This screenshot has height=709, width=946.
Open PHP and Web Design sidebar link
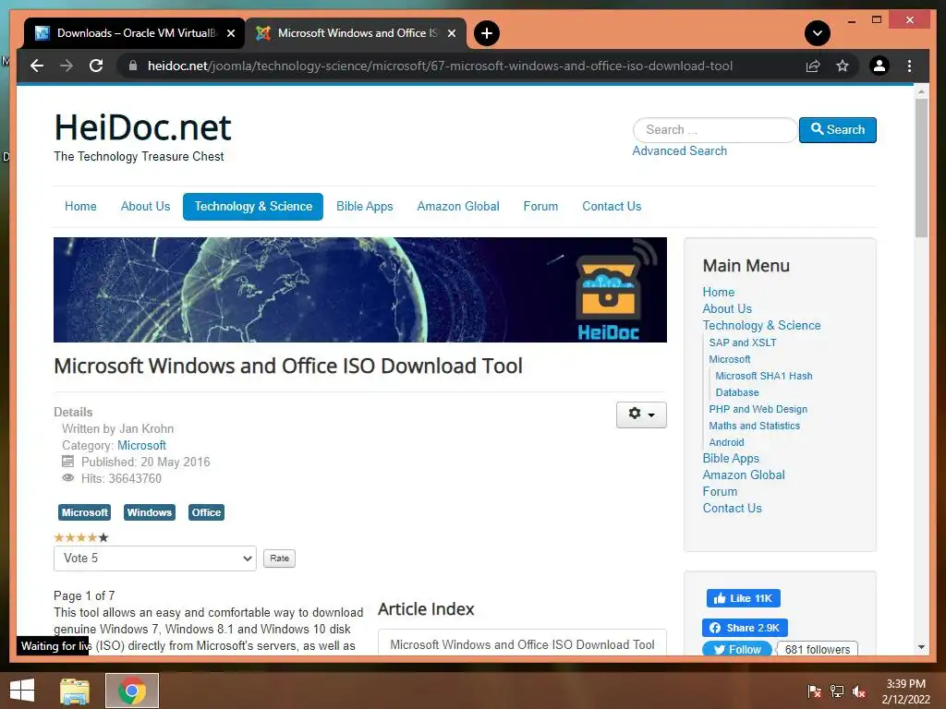point(758,409)
